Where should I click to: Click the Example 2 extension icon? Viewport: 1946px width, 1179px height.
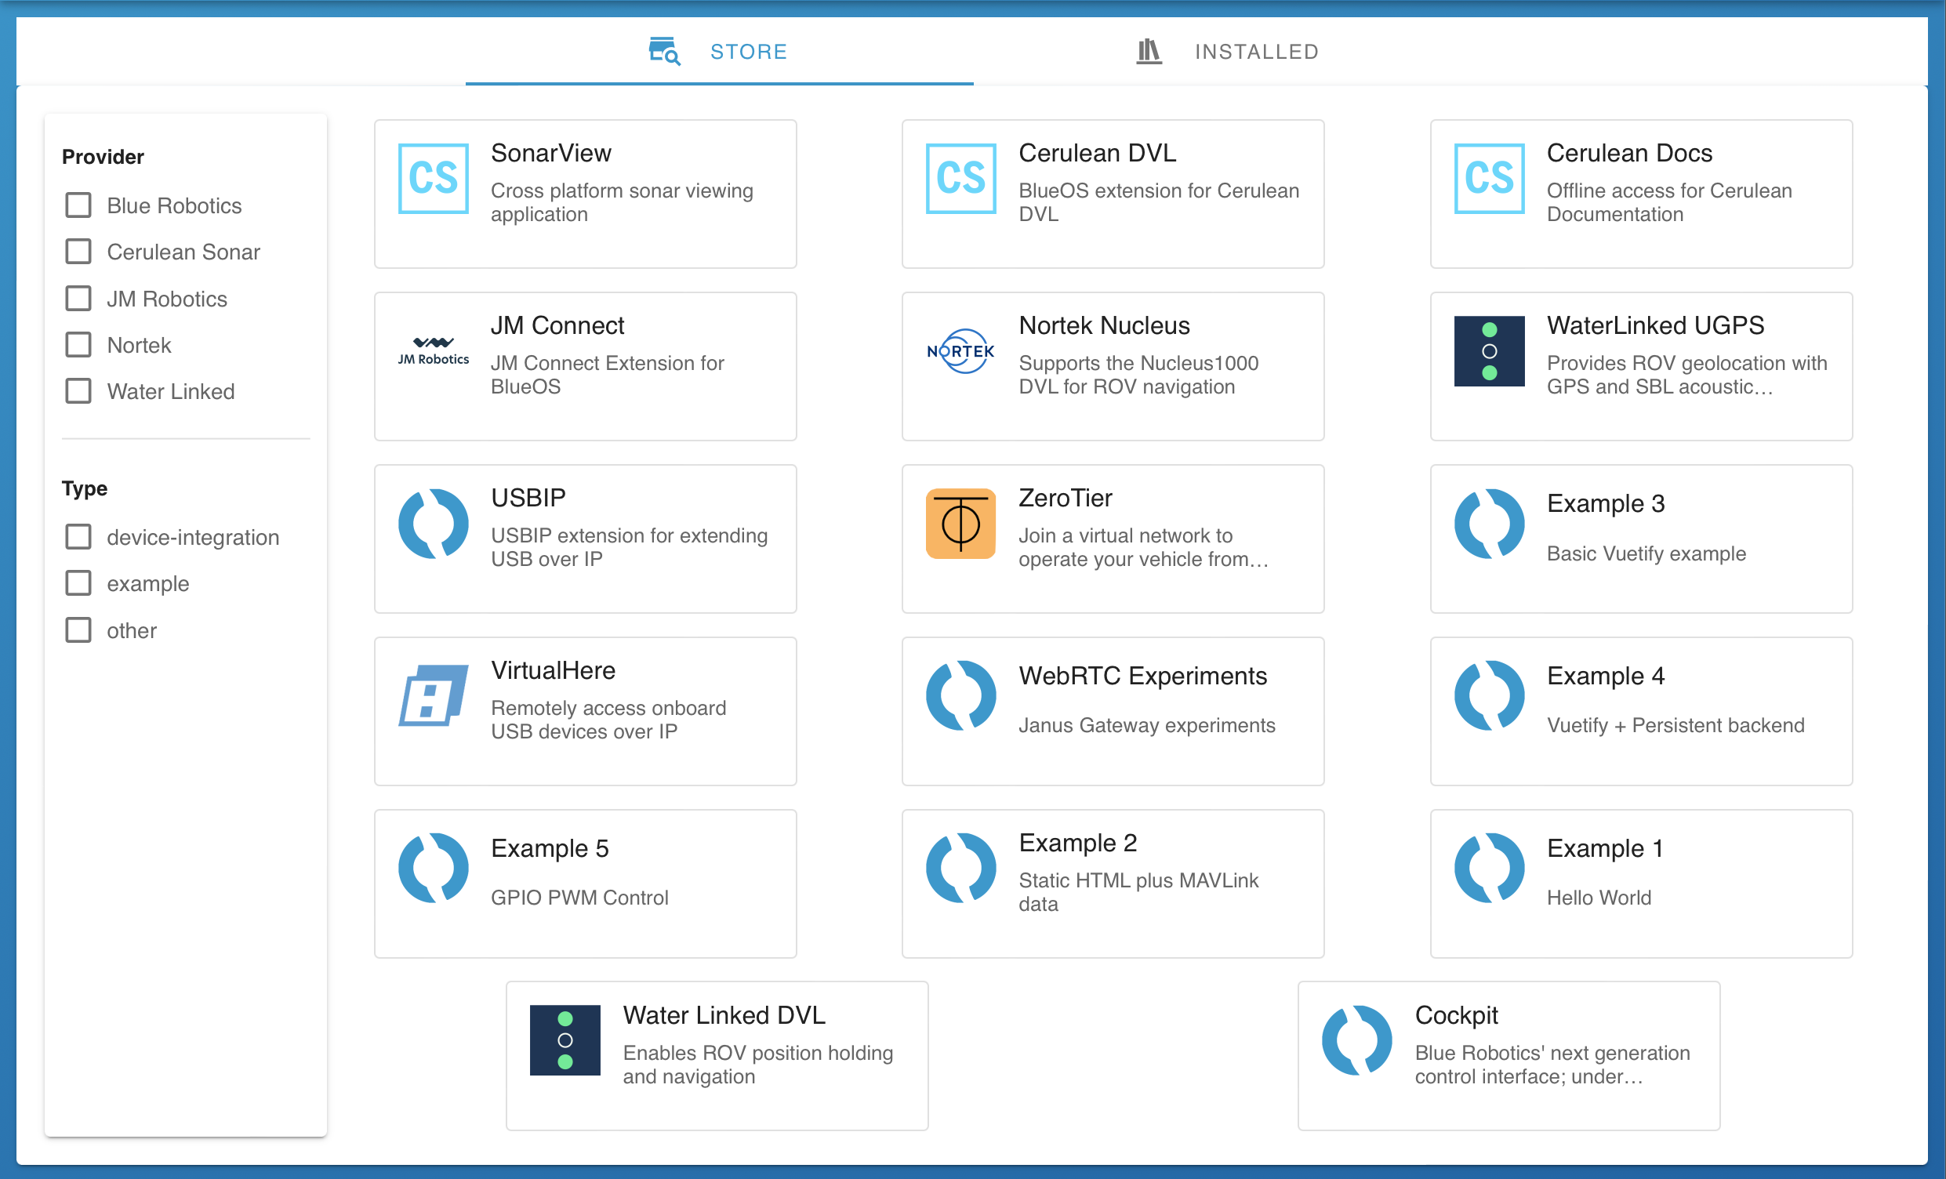(961, 868)
